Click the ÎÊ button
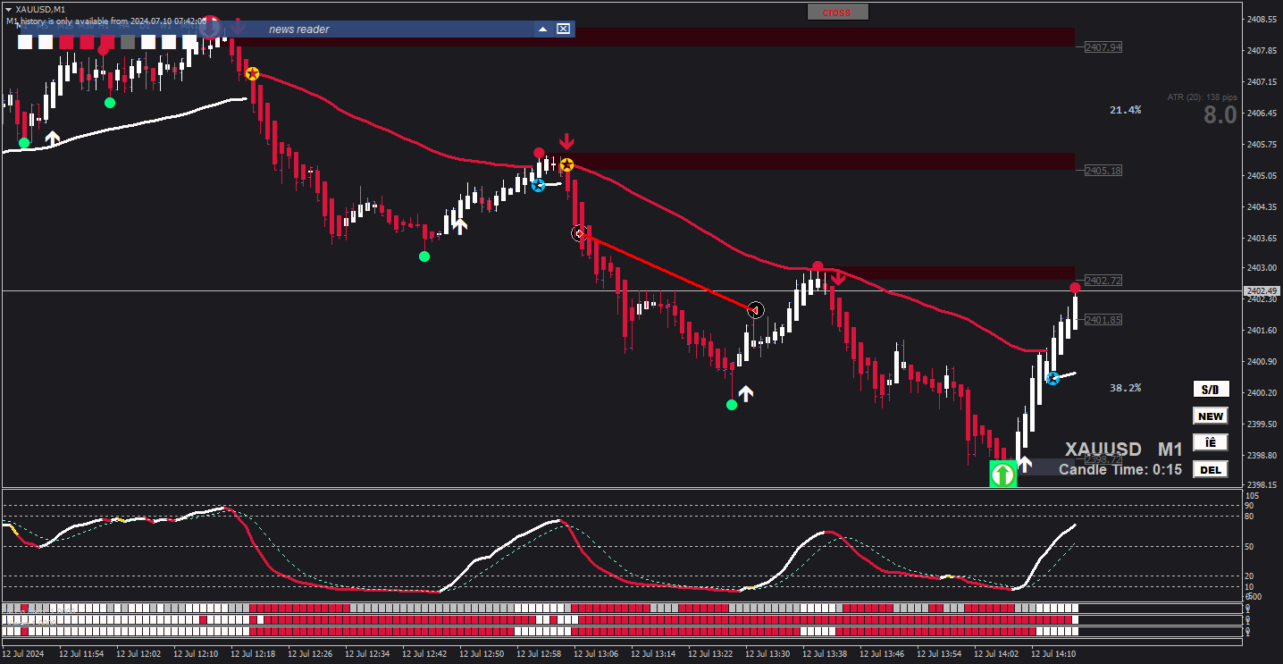This screenshot has height=664, width=1283. 1211,443
